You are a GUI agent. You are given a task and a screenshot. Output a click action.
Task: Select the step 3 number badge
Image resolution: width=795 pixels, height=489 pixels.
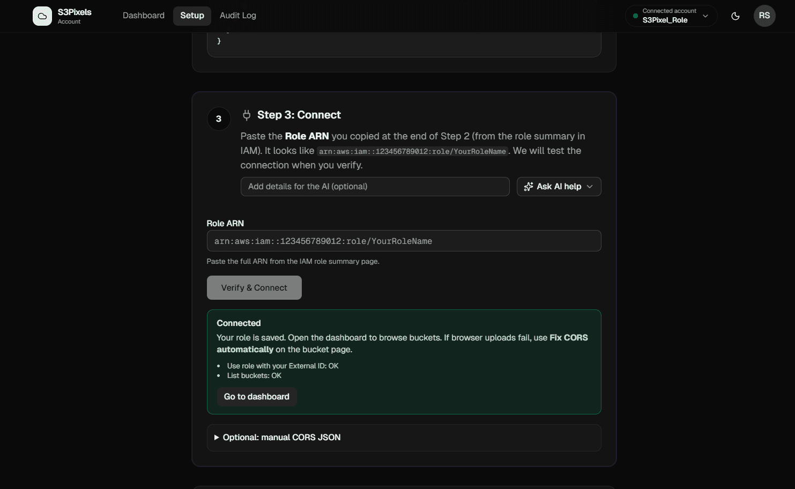(219, 118)
